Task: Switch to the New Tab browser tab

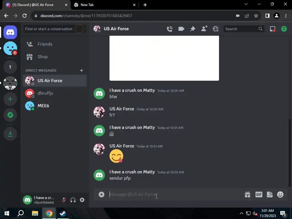Action: tap(104, 5)
